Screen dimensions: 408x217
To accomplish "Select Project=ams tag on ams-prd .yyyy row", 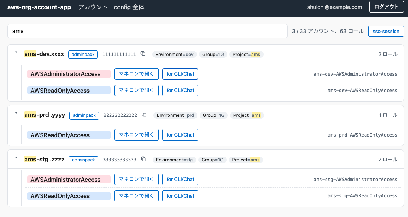I will (247, 115).
